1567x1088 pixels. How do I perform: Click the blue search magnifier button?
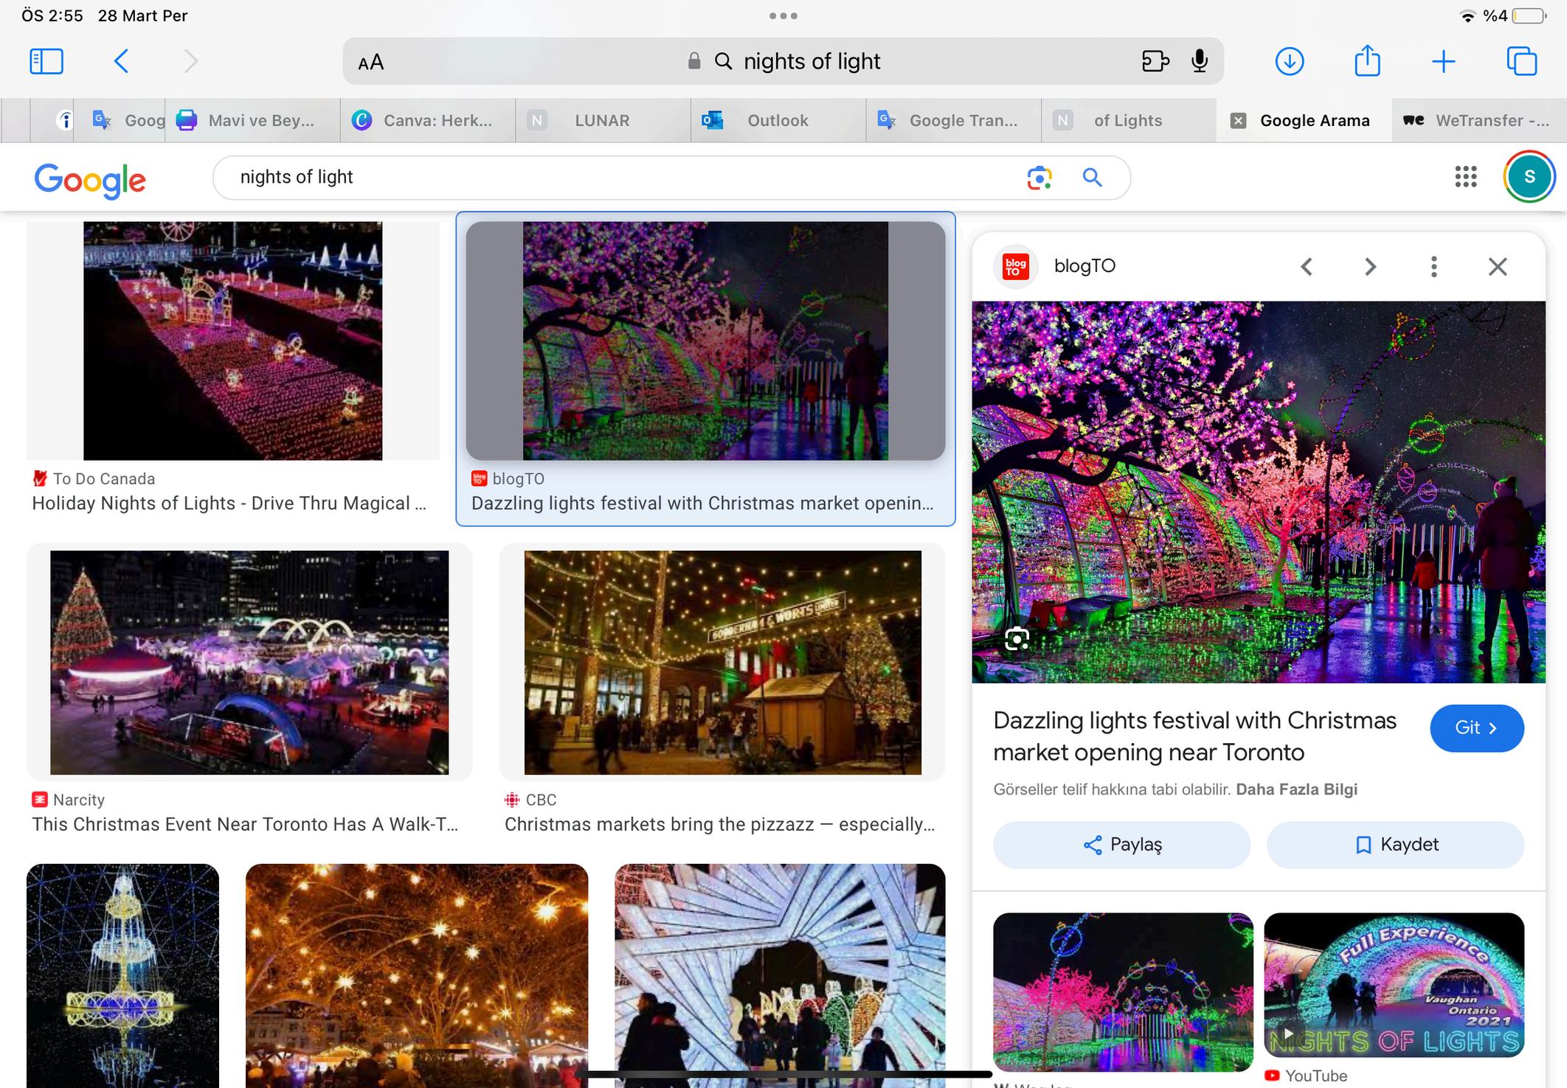1092,178
